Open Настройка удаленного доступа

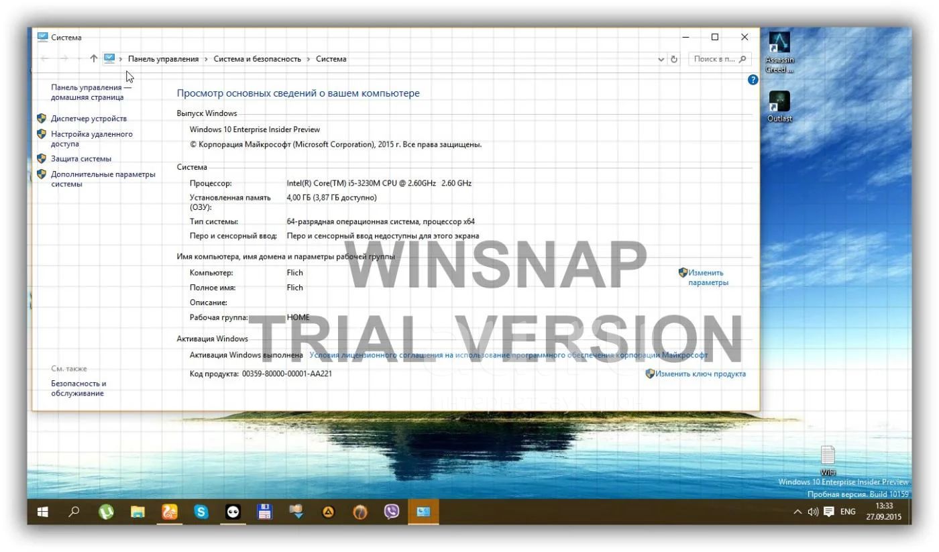point(92,139)
